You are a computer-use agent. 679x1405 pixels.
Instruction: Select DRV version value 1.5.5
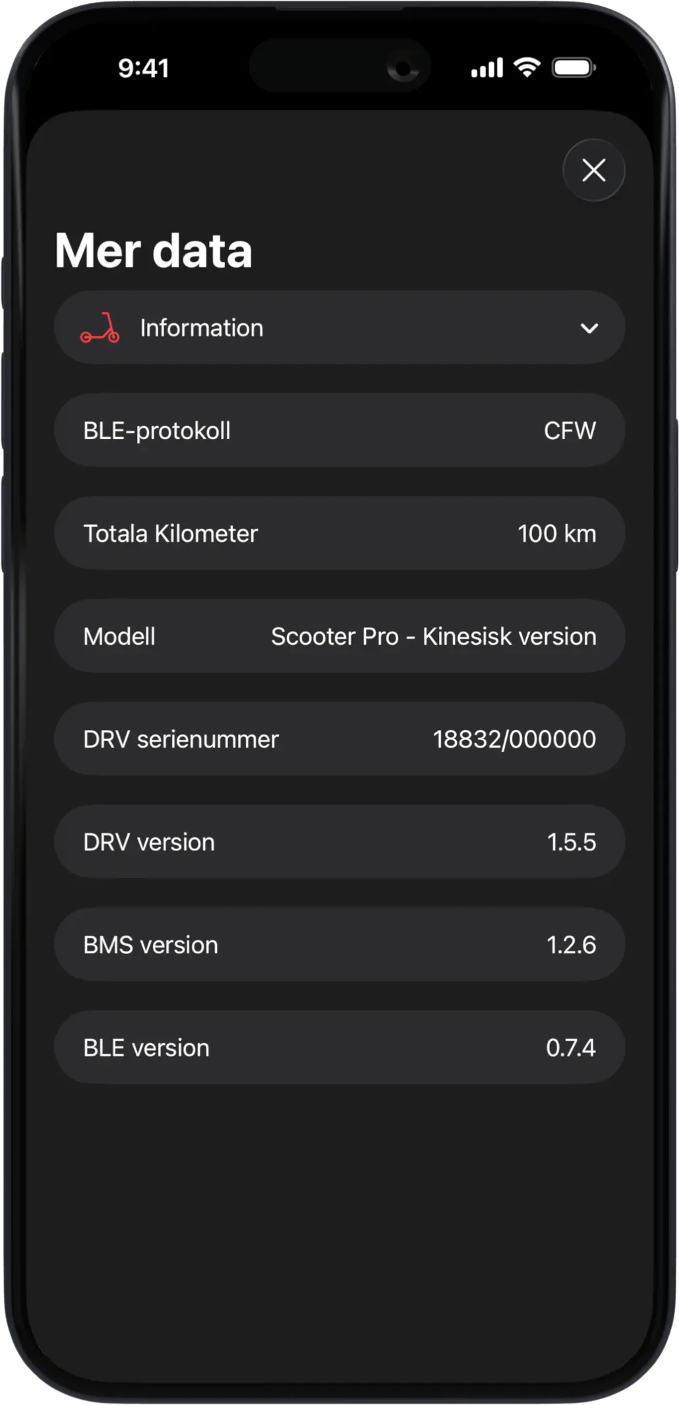click(x=571, y=842)
